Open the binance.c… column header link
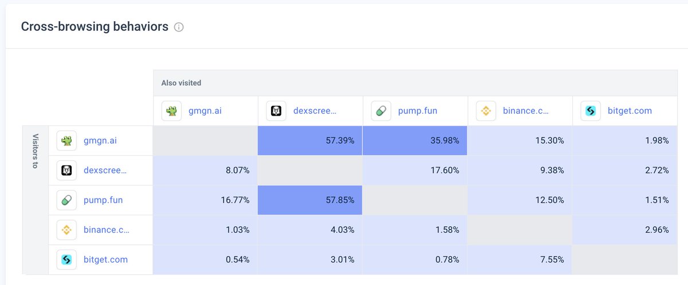 (x=526, y=111)
